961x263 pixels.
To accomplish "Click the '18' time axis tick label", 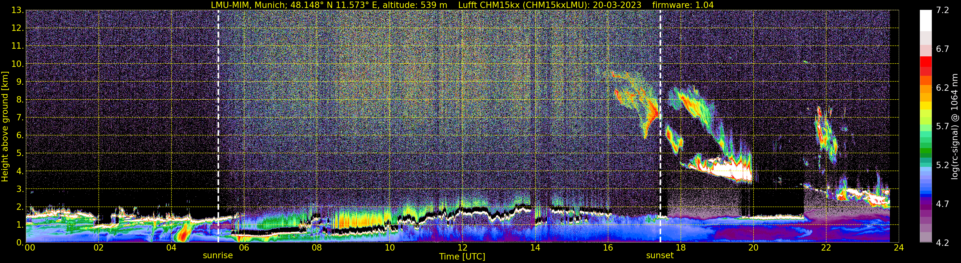I will [x=680, y=248].
